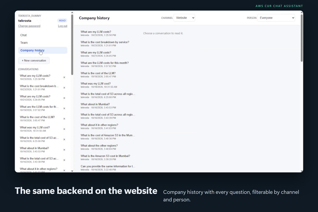Open sidebar conversation 'What are my LLM costs?' 10/23/2026
The width and height of the screenshot is (318, 212).
(39, 77)
